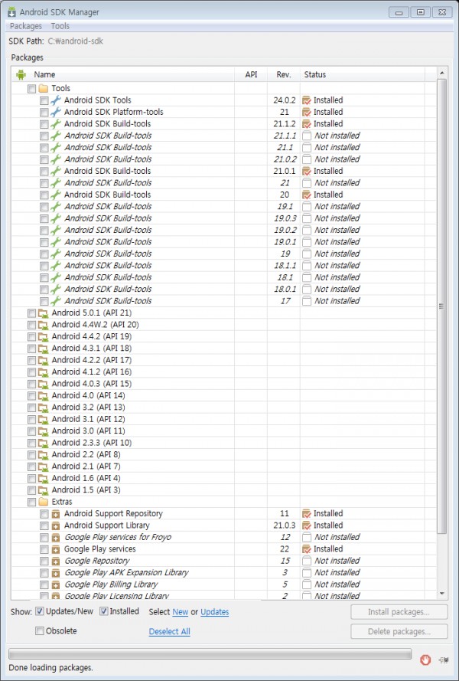Click the Android robot icon in the Name header
The image size is (459, 681).
[21, 75]
